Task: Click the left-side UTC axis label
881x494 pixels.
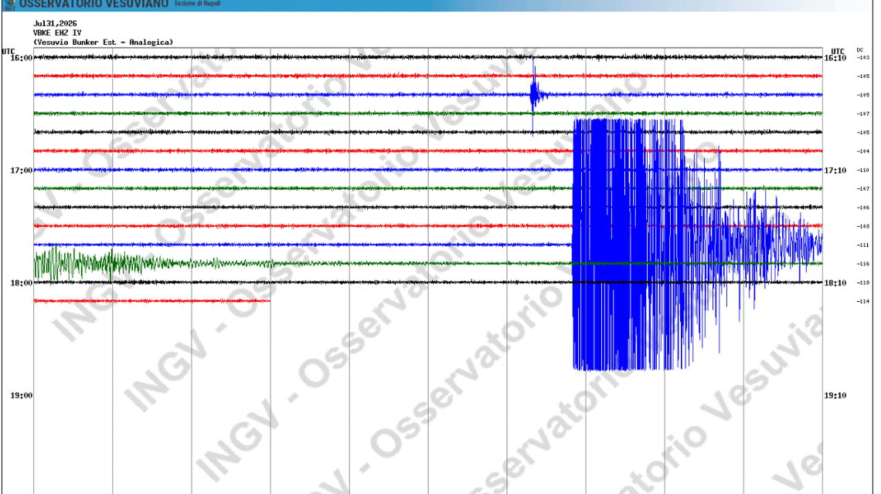Action: 8,51
